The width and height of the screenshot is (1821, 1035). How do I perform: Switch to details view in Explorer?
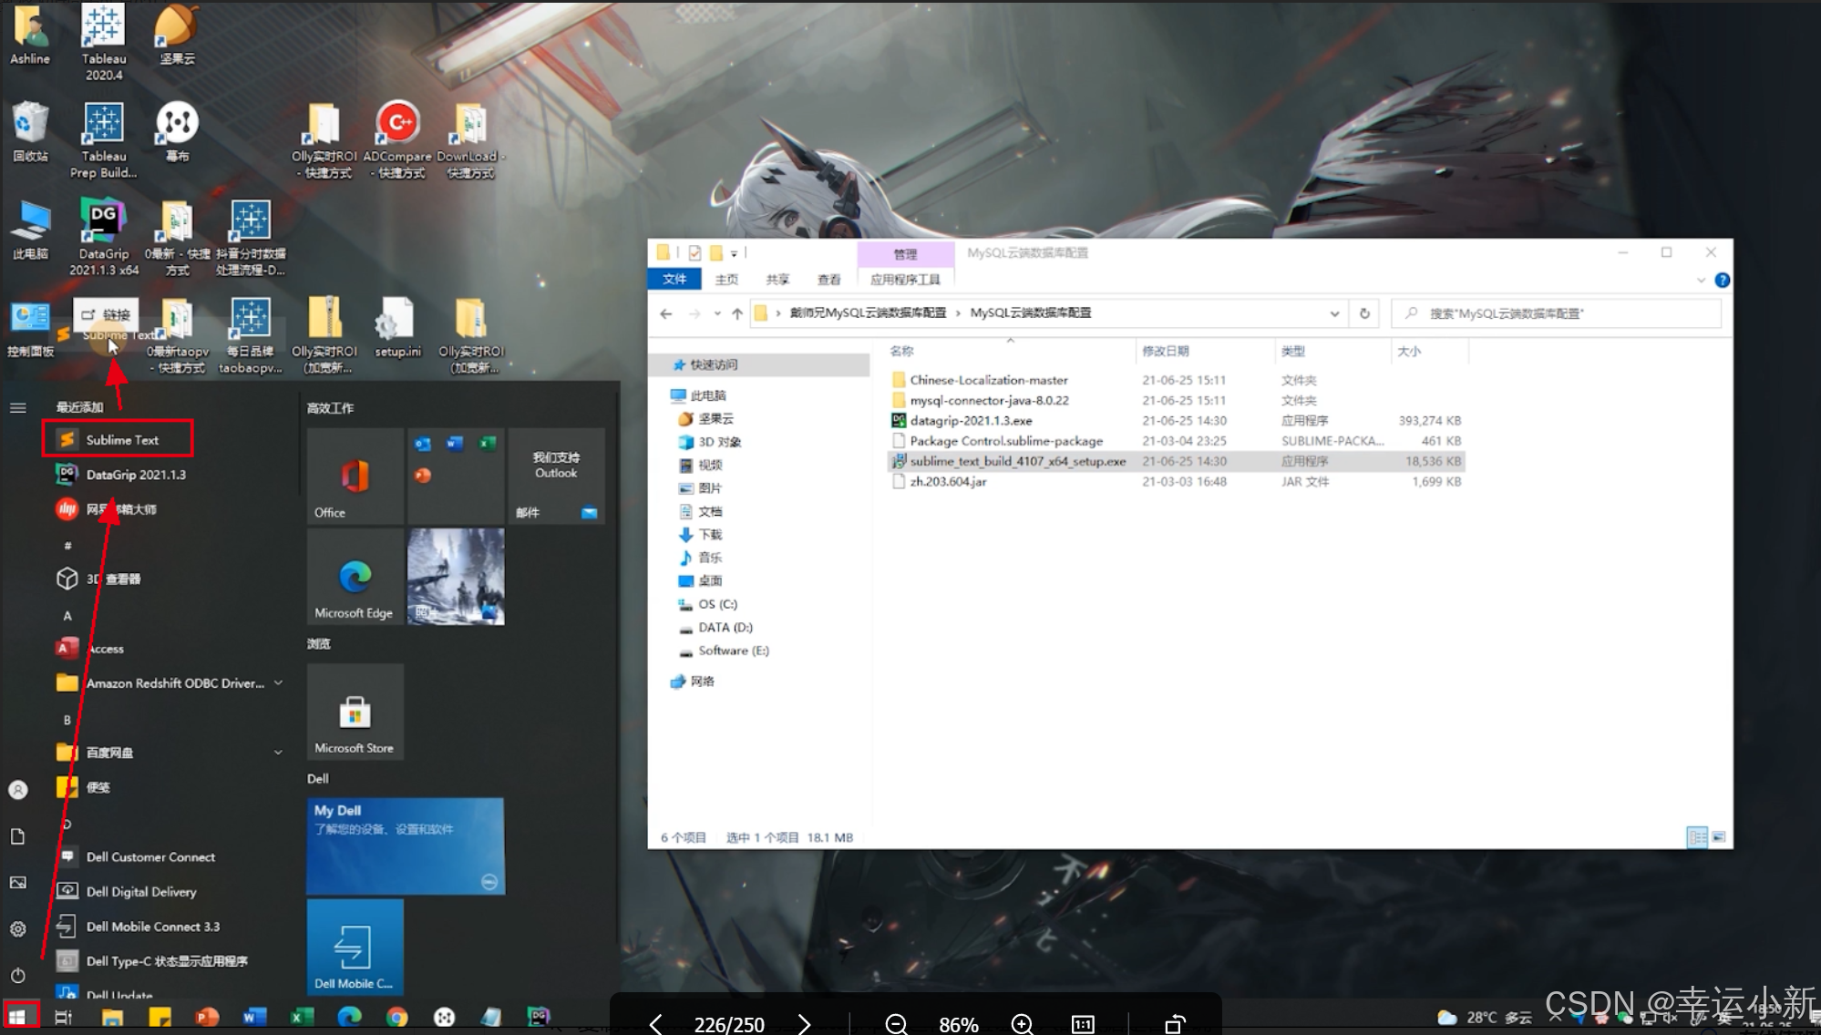point(1697,836)
